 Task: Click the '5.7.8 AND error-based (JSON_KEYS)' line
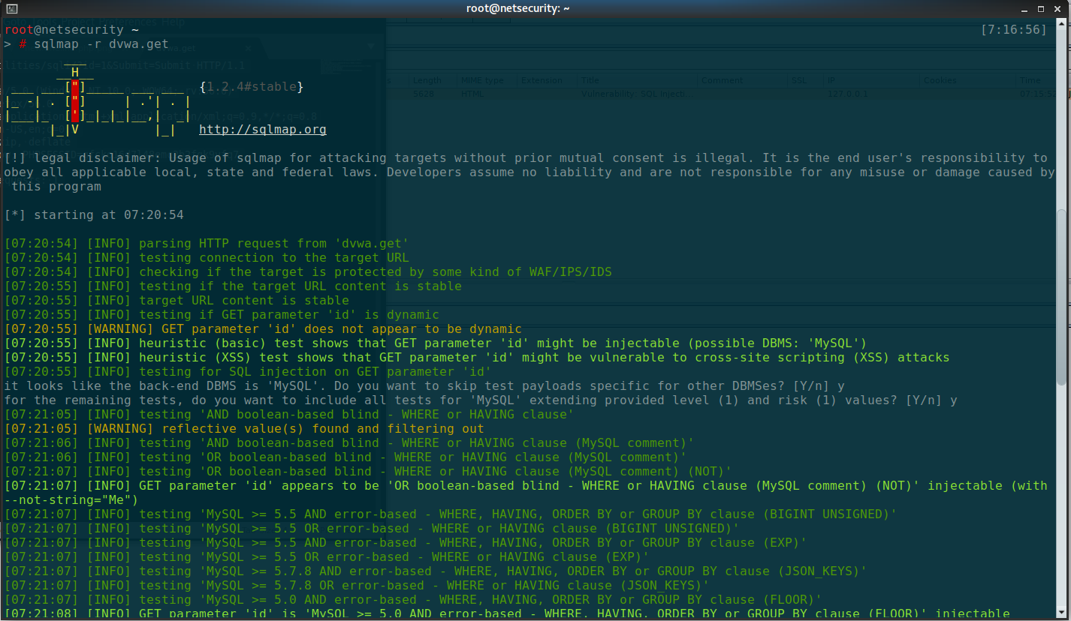(x=436, y=571)
